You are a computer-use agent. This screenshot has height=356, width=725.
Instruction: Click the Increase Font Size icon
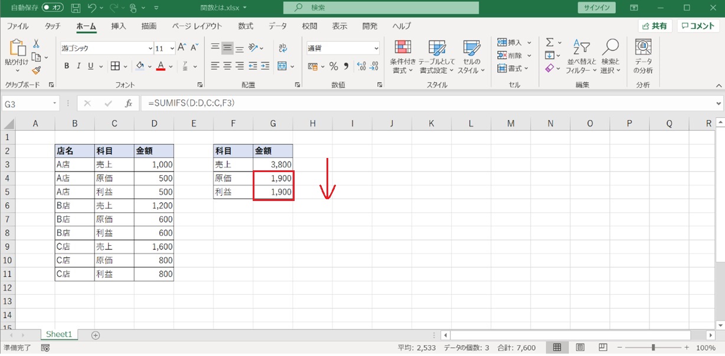point(182,48)
